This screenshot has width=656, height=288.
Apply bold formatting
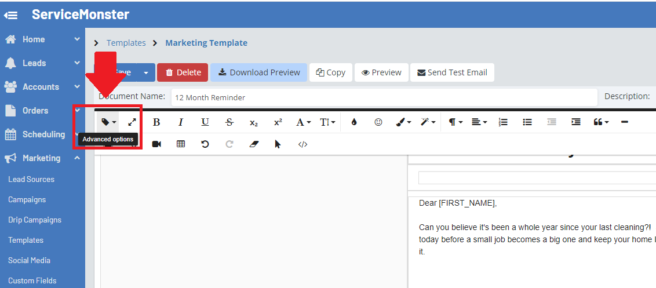pos(156,122)
